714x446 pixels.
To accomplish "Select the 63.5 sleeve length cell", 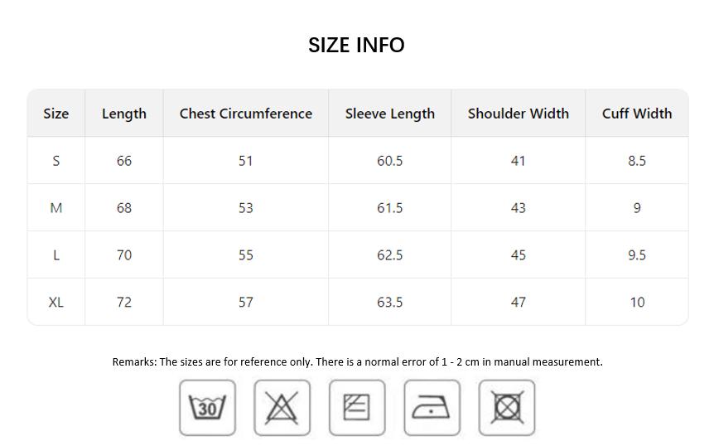I will 390,302.
